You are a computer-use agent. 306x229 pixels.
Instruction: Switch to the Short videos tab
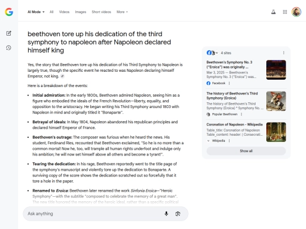[x=101, y=12]
